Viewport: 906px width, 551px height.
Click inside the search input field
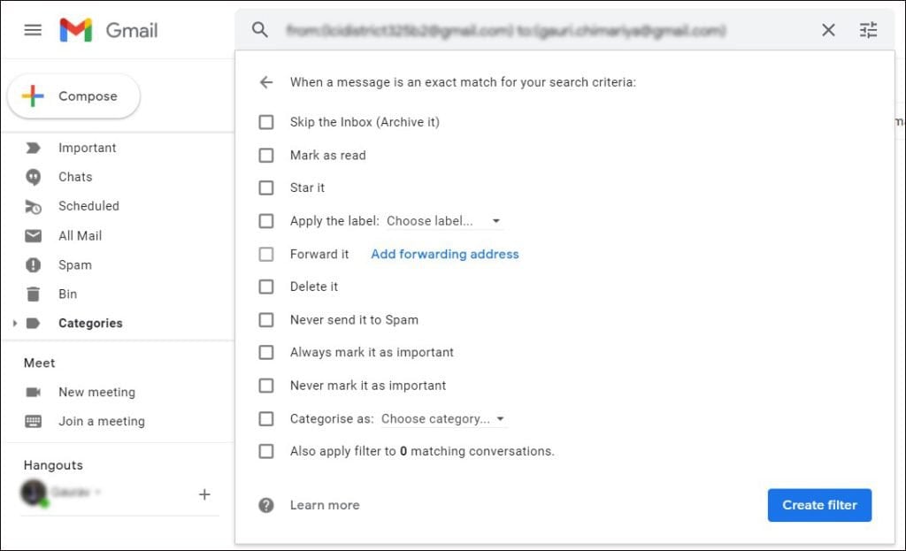point(531,29)
